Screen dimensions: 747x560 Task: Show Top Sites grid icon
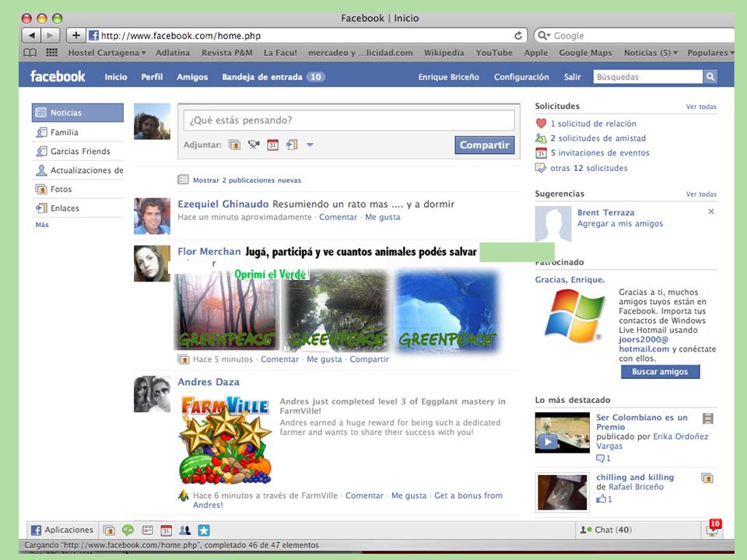(x=51, y=52)
